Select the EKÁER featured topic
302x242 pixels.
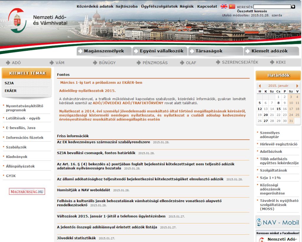(x=11, y=91)
